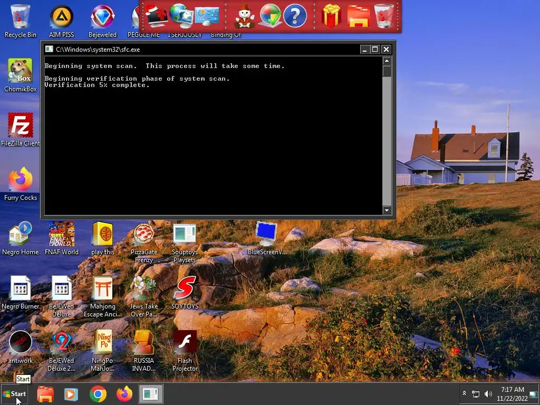The width and height of the screenshot is (540, 405).
Task: Open the help question mark dock icon
Action: tap(295, 16)
